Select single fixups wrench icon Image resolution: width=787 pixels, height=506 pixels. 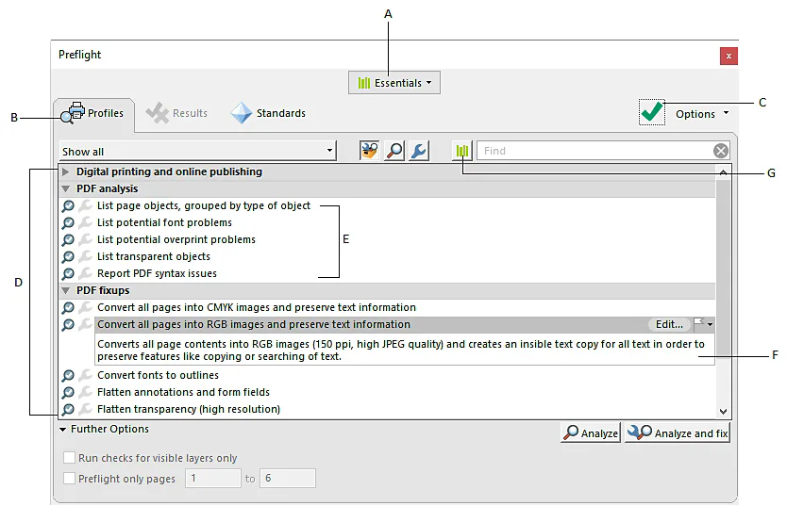coord(419,151)
